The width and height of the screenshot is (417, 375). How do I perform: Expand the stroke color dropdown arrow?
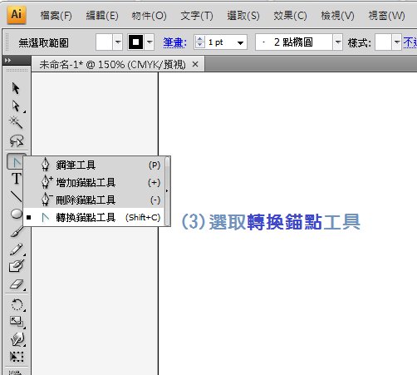tap(150, 42)
